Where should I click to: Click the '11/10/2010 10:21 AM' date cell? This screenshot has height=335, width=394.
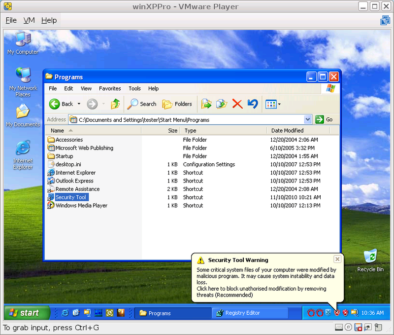click(x=295, y=197)
